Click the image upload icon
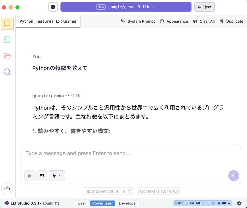The height and width of the screenshot is (208, 247). 42,176
